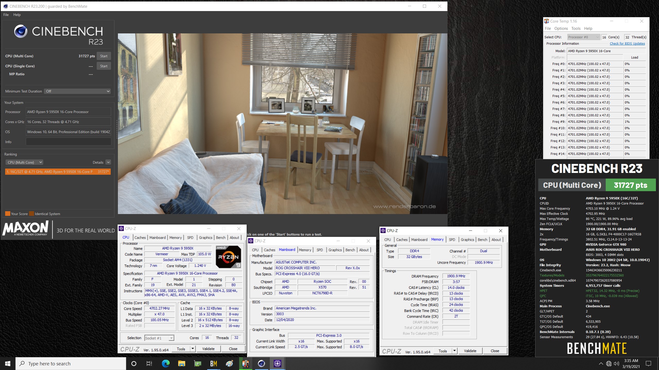Click Cinebench title bar app icon

(6, 6)
